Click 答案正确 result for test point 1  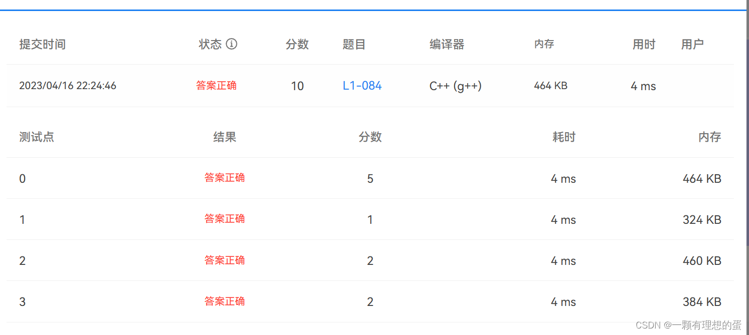pos(224,219)
